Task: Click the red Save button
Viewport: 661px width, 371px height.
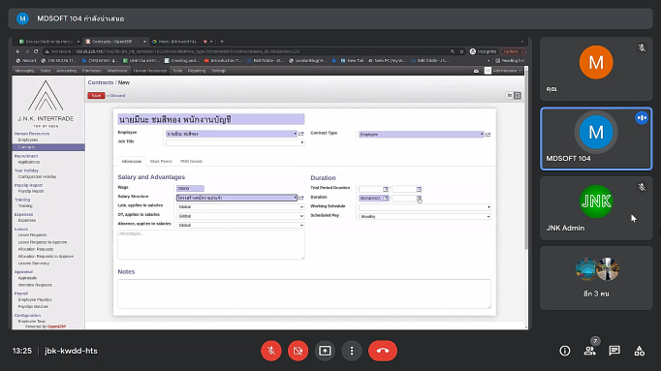Action: coord(96,96)
